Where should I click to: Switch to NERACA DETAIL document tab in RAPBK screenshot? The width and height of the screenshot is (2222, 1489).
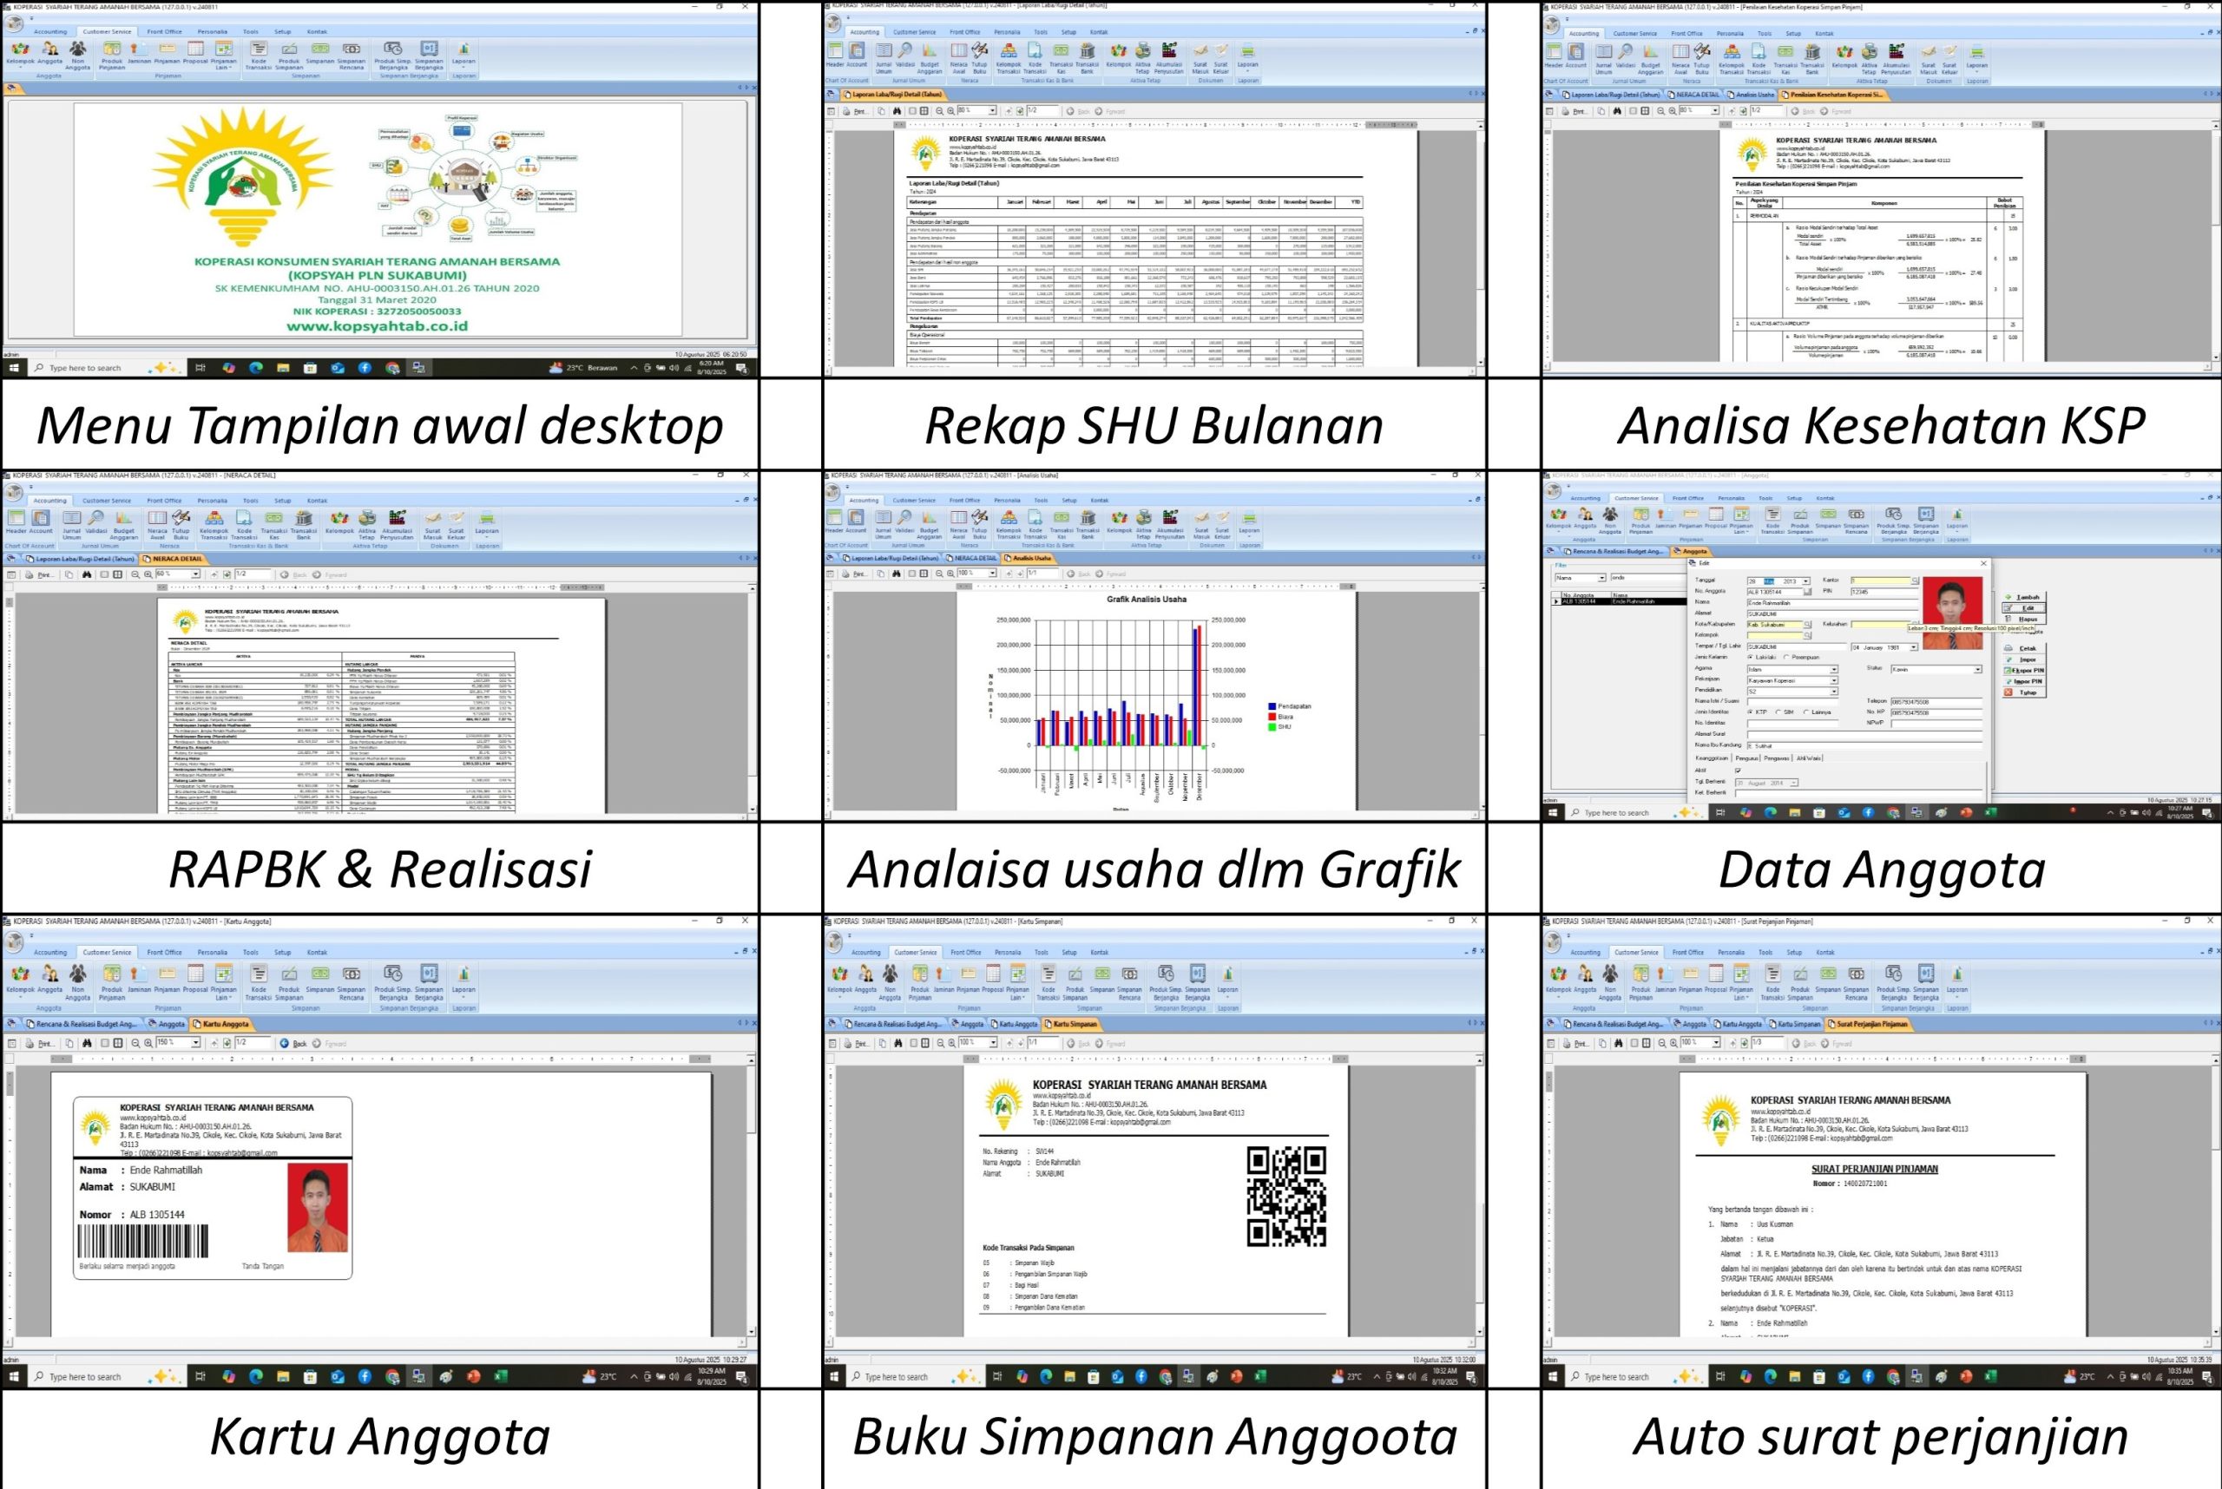coord(173,559)
